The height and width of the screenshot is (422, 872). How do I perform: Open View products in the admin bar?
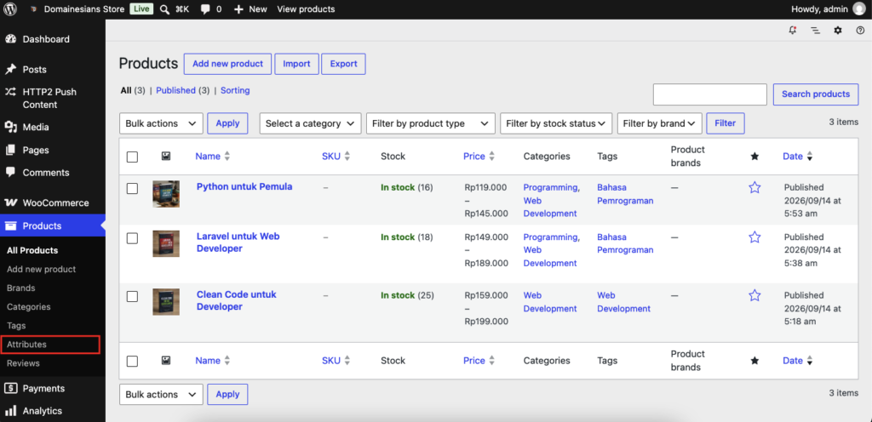[x=306, y=9]
